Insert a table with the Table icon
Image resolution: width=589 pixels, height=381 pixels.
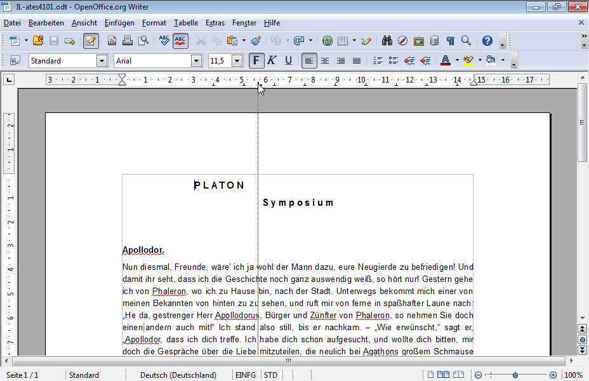343,41
